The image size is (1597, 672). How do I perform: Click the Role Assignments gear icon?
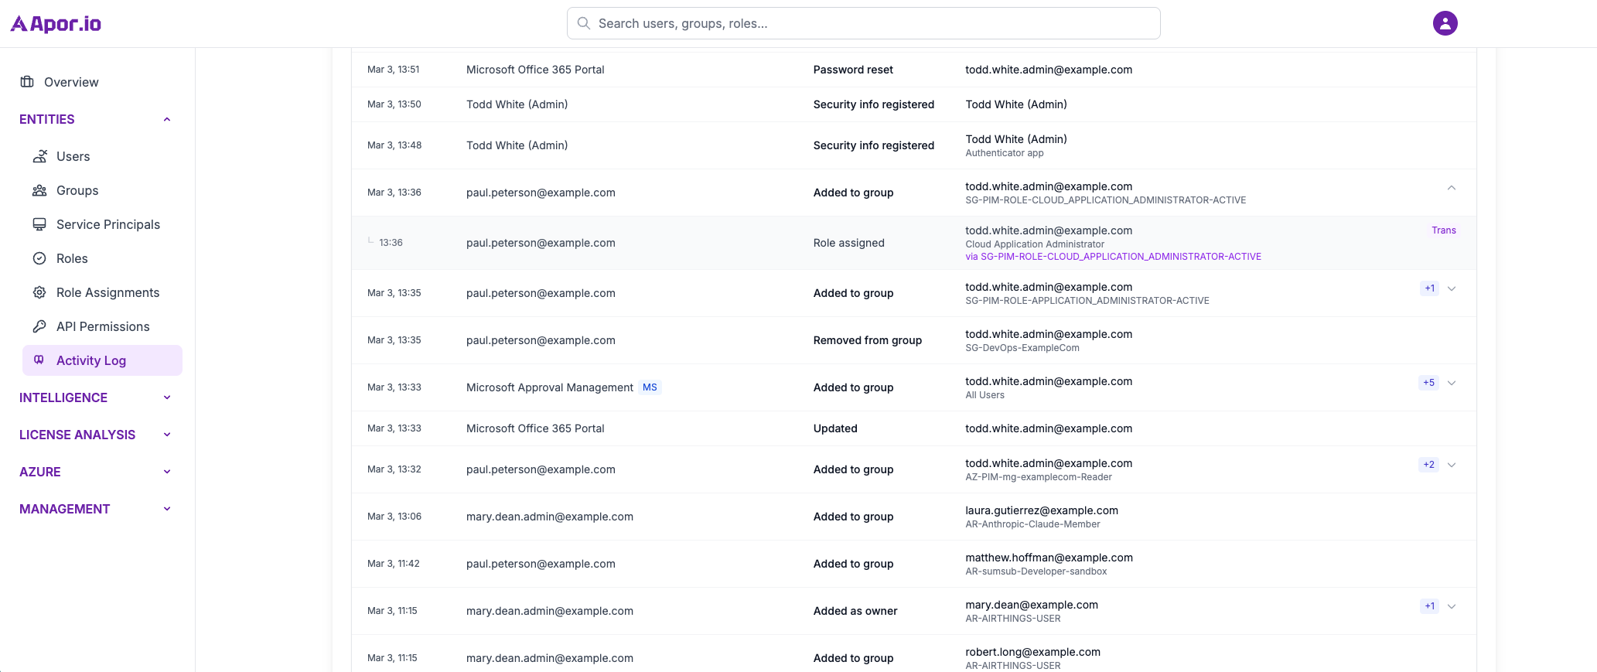(39, 292)
